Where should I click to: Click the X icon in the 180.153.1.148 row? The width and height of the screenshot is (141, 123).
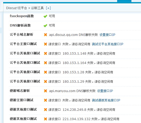46,53
